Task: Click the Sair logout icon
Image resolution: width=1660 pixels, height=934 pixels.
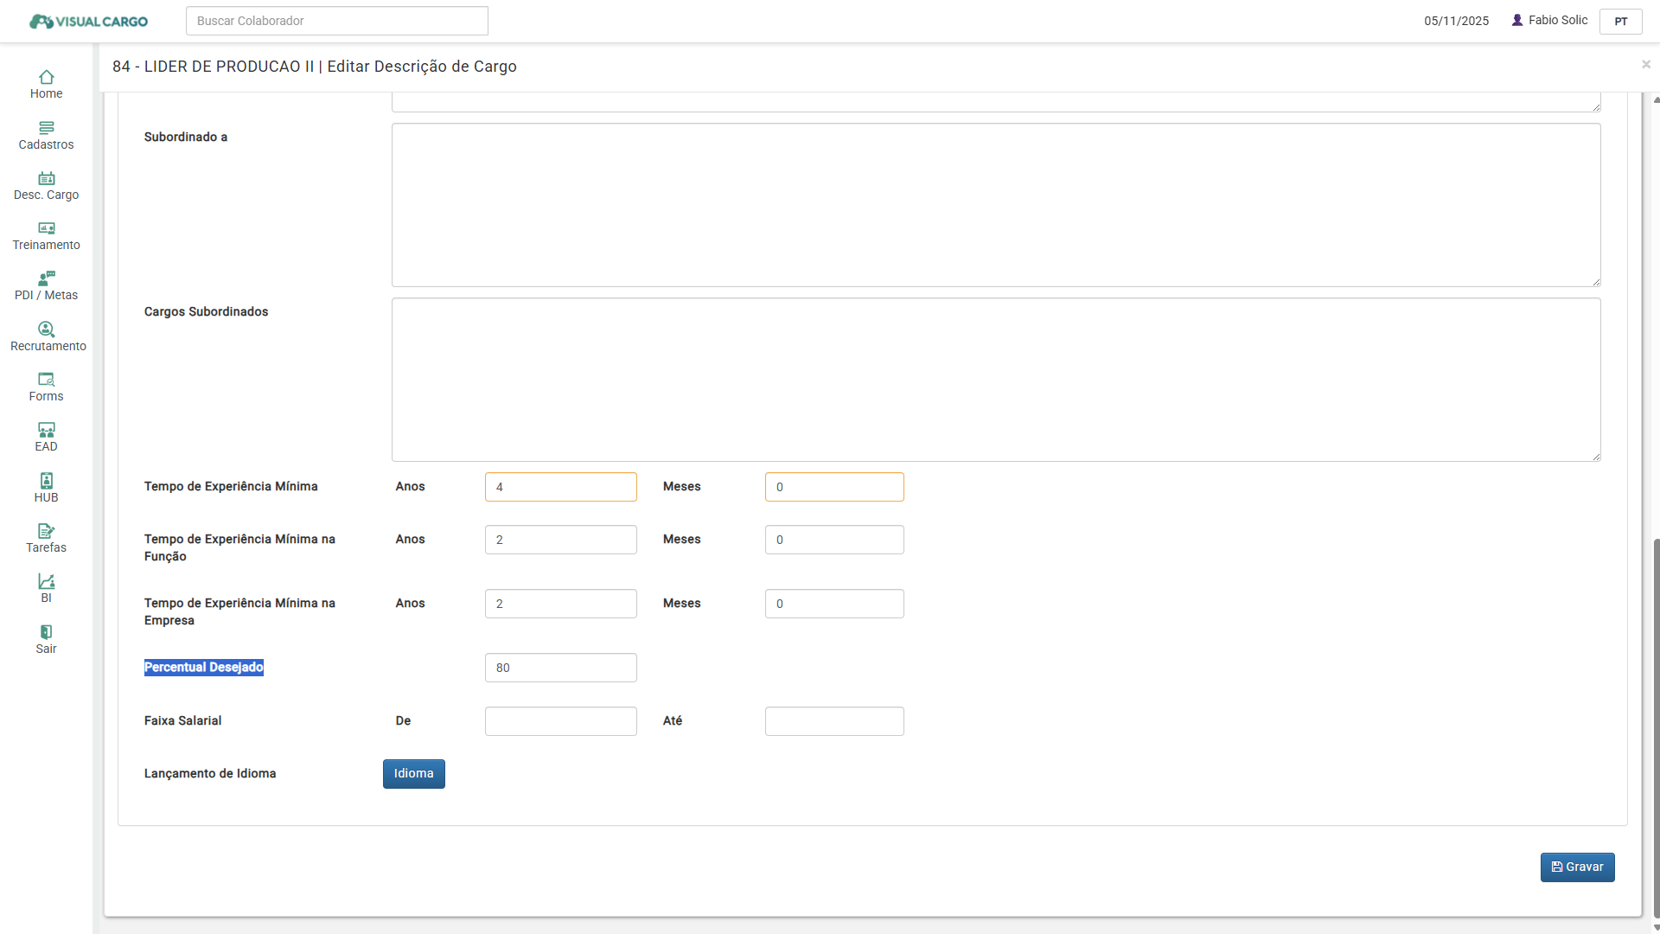Action: (x=46, y=632)
